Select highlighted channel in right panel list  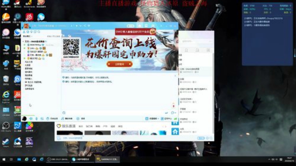195,71
